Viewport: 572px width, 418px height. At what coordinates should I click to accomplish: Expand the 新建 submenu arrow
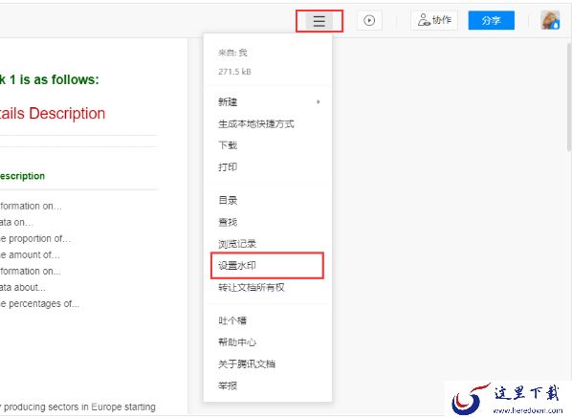[x=319, y=102]
